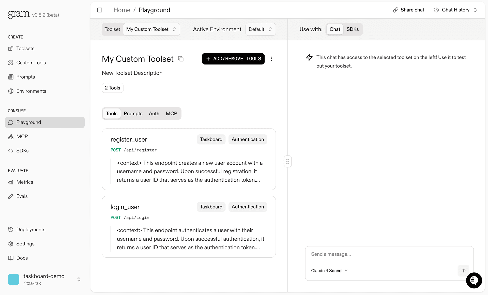The height and width of the screenshot is (295, 488).
Task: Switch to the MCP tab
Action: click(x=171, y=114)
